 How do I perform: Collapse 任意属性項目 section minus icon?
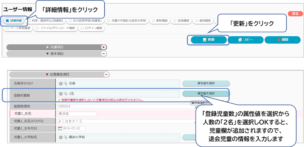pos(106,74)
